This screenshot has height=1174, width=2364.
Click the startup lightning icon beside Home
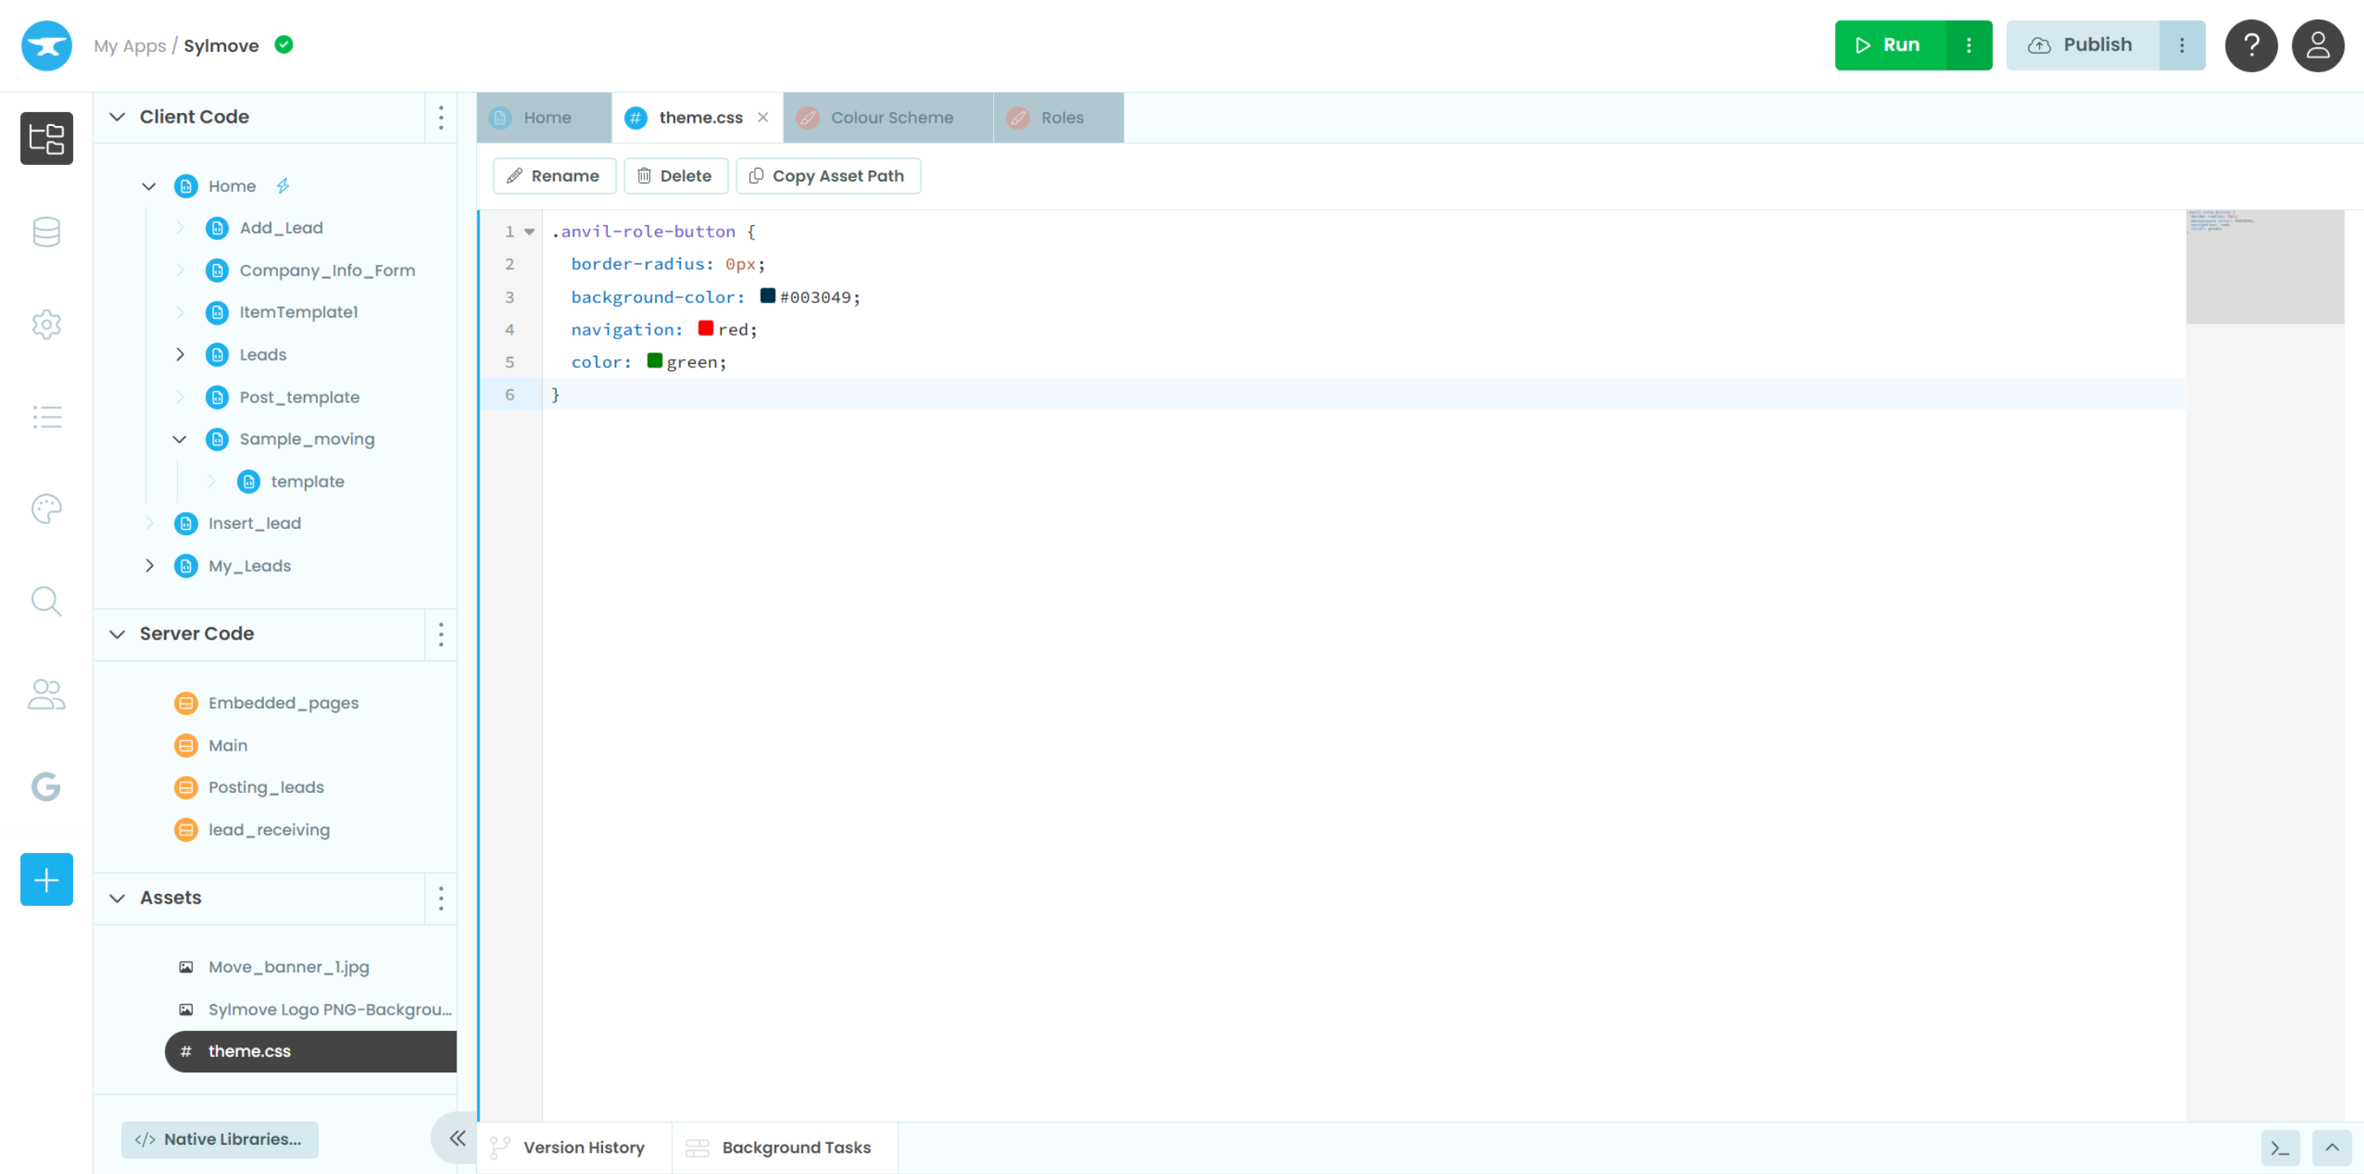tap(283, 186)
